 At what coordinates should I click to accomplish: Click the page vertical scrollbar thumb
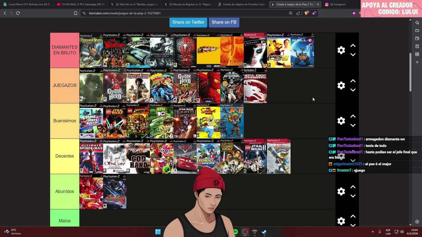(x=410, y=72)
